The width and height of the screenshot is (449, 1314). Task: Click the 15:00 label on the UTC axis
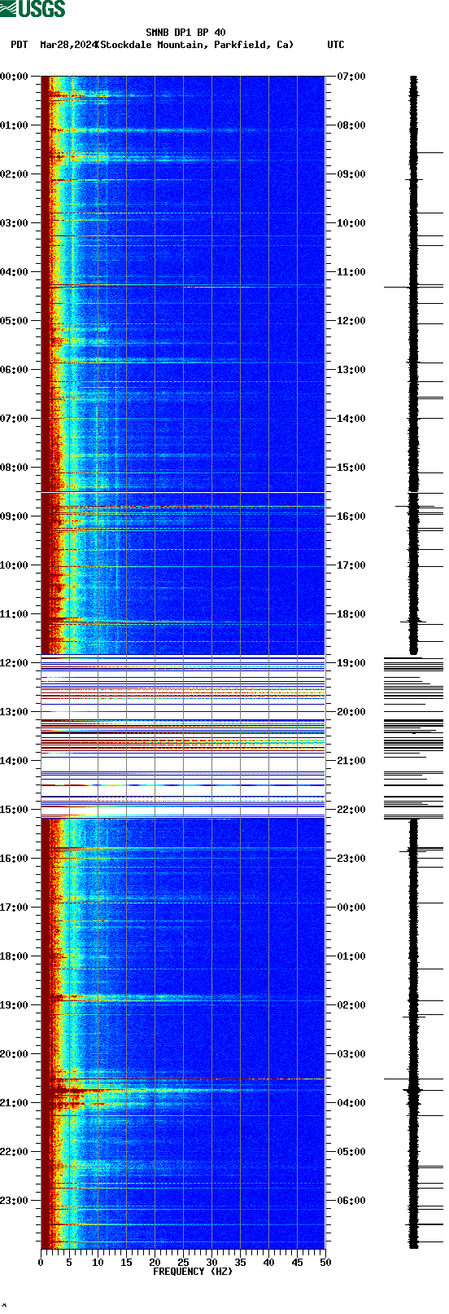351,468
